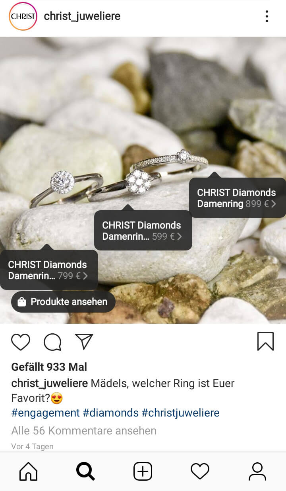Create a new post with plus icon
Image resolution: width=286 pixels, height=491 pixels.
[143, 471]
